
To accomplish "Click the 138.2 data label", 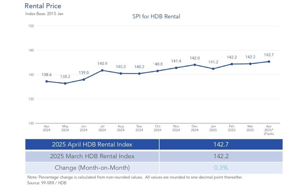I will pyautogui.click(x=65, y=77).
